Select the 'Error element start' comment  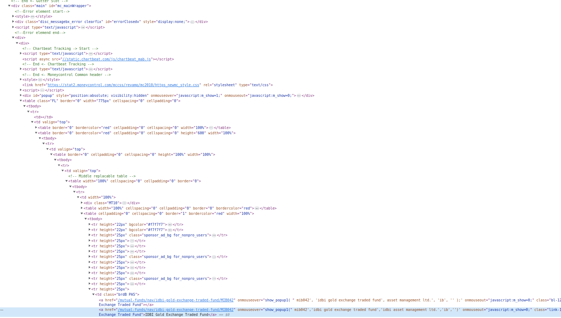[x=42, y=11]
